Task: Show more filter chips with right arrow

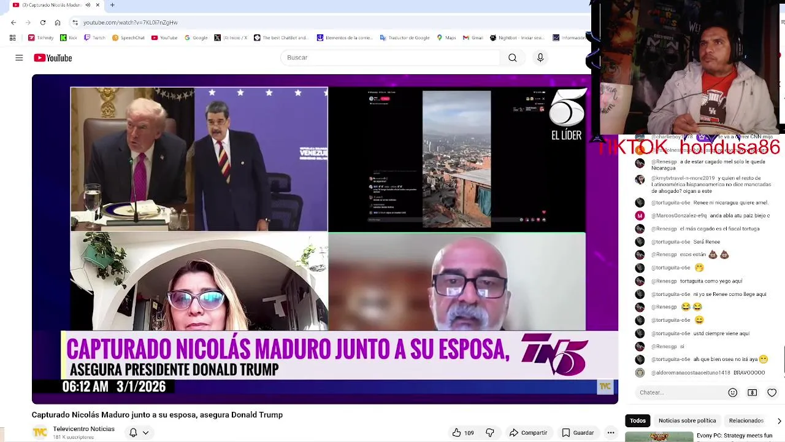Action: point(779,421)
